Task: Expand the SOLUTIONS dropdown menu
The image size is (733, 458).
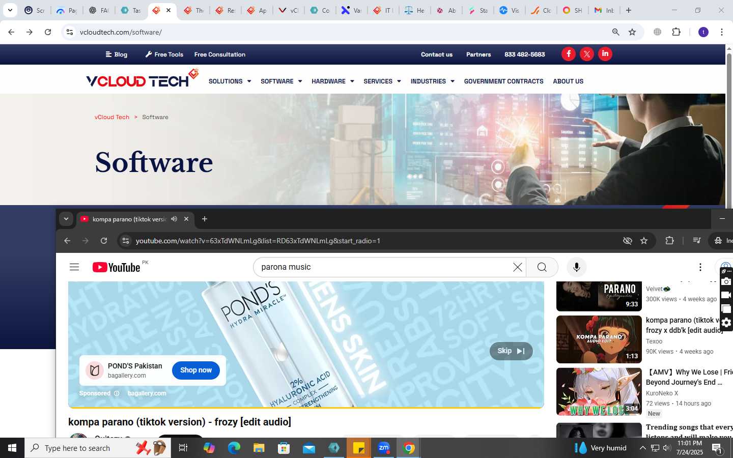Action: pos(230,81)
